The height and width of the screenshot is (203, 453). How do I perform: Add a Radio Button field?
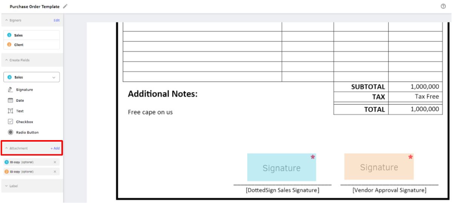pyautogui.click(x=23, y=133)
